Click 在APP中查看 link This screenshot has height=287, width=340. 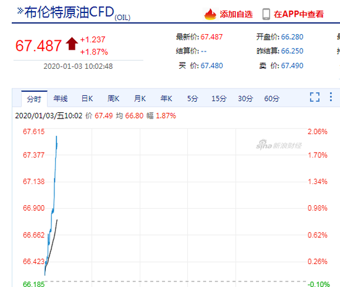[x=299, y=14]
